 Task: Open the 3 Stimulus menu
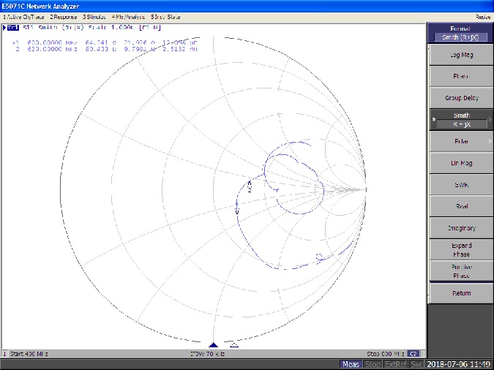[94, 17]
